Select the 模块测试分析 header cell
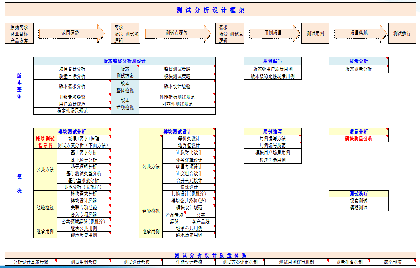The image size is (420, 268). 72,132
